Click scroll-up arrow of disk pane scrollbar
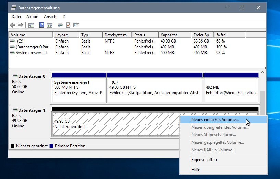 click(x=262, y=72)
